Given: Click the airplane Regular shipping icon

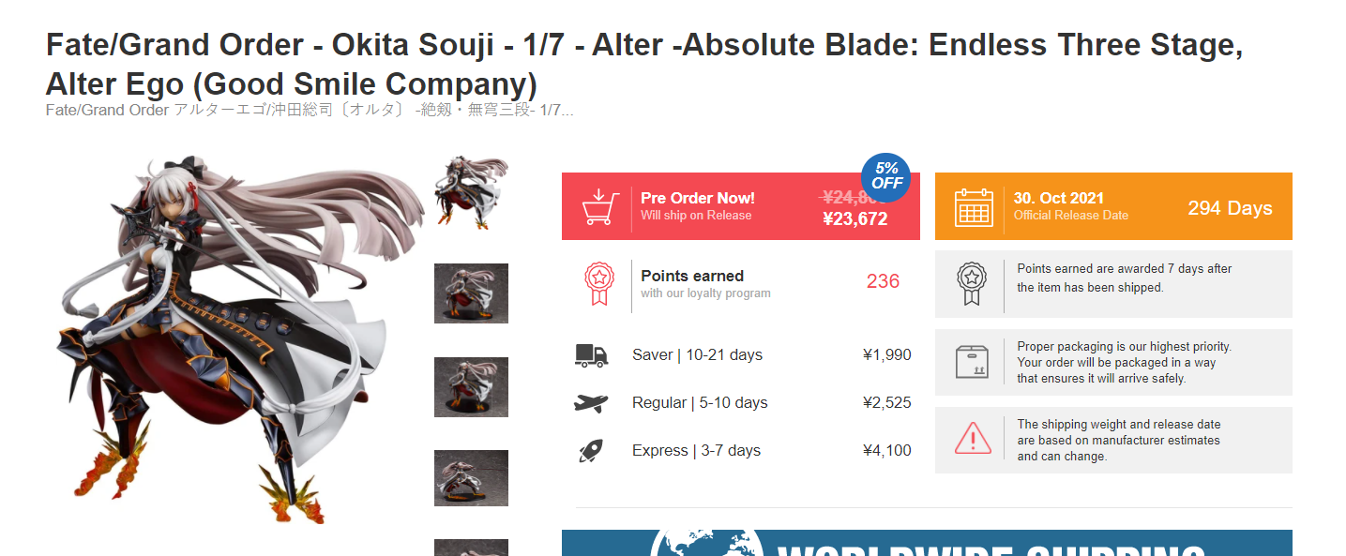Looking at the screenshot, I should click(591, 403).
